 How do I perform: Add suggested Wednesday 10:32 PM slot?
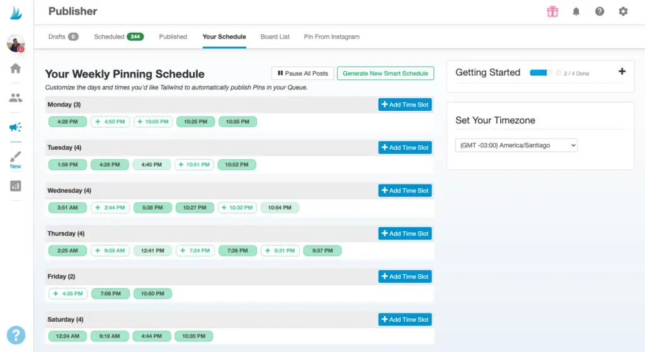tap(237, 208)
